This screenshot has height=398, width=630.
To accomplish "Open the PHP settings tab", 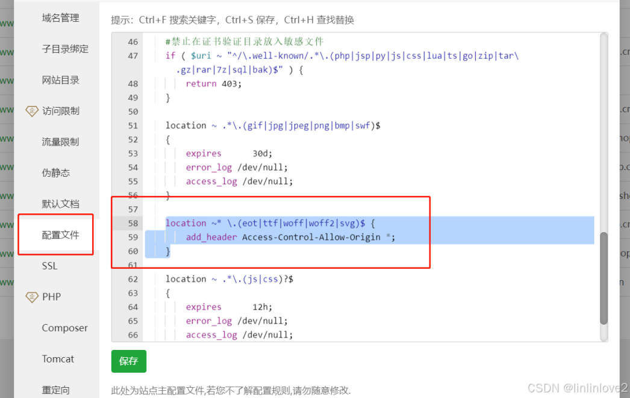I will click(51, 297).
